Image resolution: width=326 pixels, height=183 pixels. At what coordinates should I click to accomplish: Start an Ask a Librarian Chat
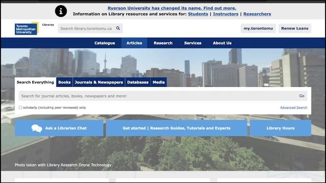[x=59, y=128]
